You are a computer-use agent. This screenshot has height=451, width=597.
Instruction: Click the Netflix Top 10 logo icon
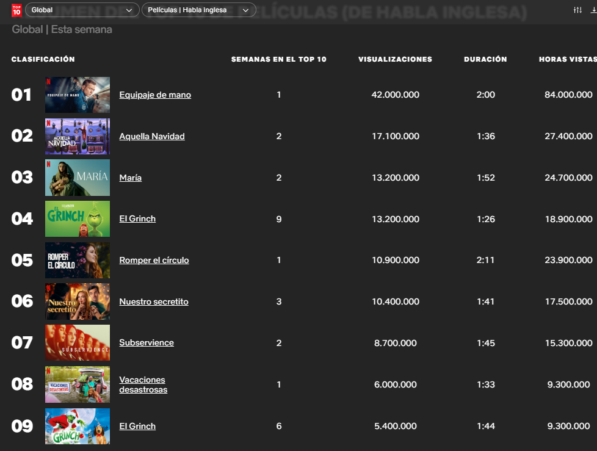click(x=16, y=10)
